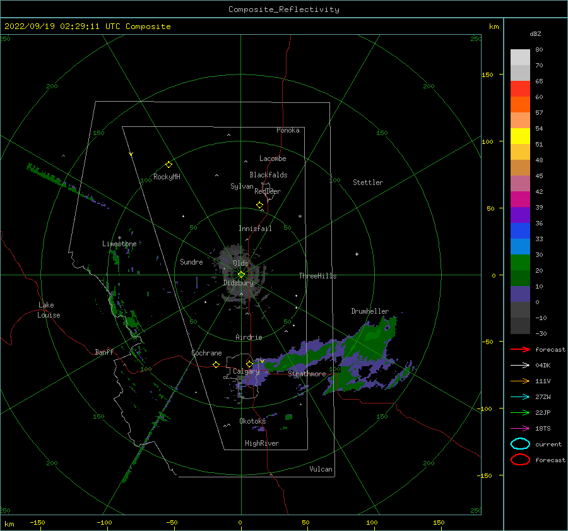Click the Sylvan label
Screen dimensions: 568x531
coord(242,186)
